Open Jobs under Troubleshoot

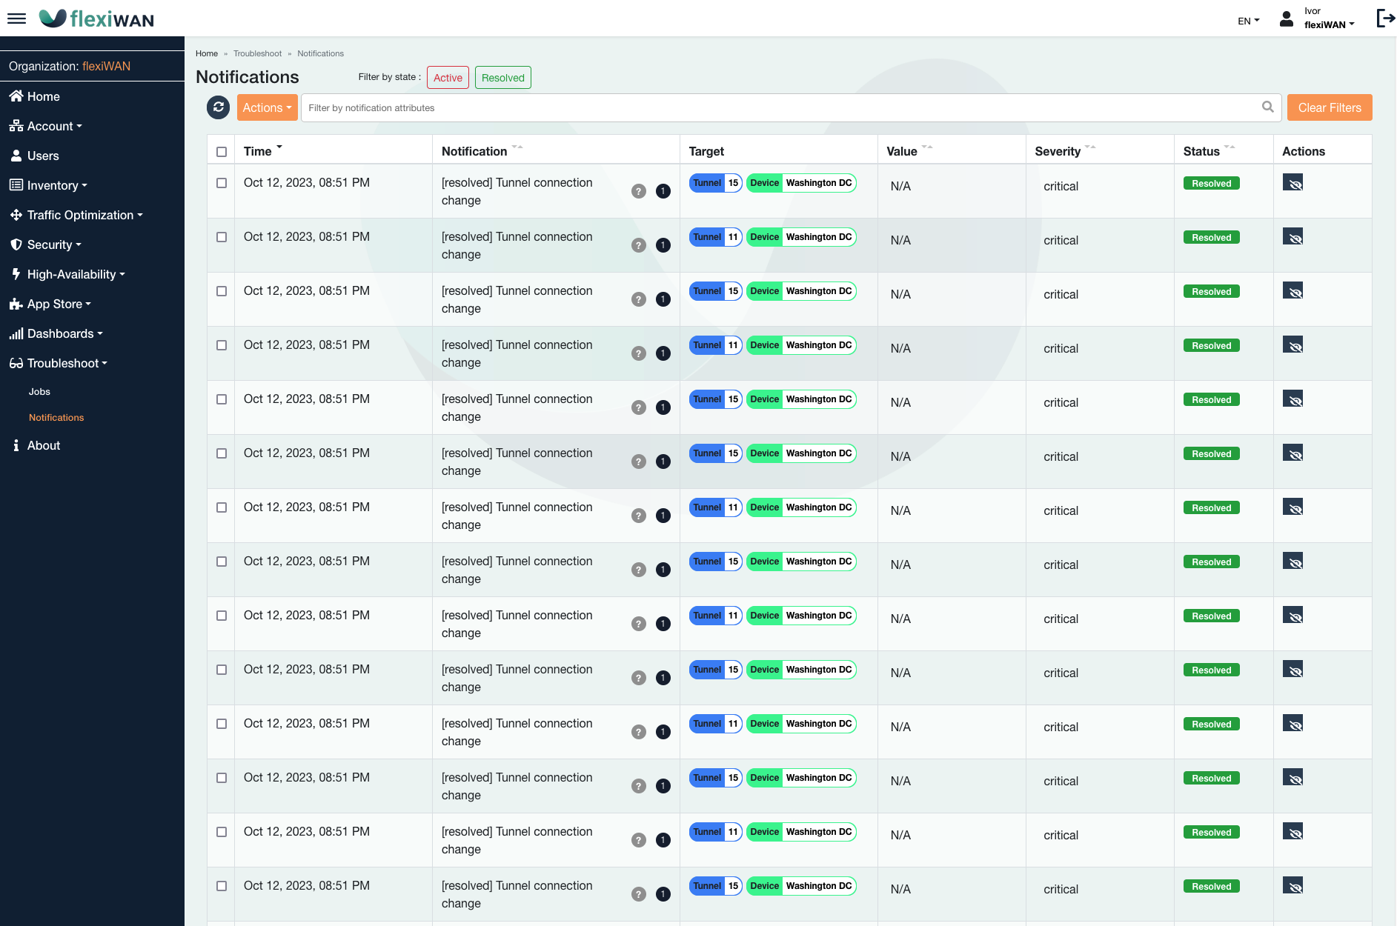(x=39, y=391)
